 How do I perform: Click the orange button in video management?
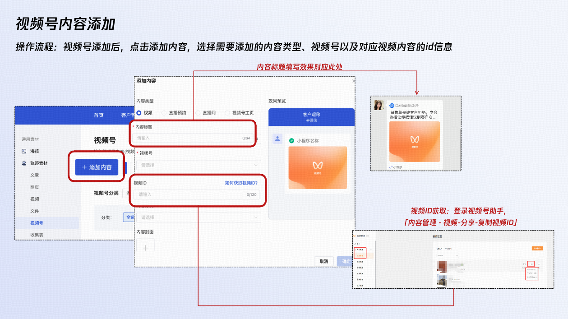pos(537,248)
